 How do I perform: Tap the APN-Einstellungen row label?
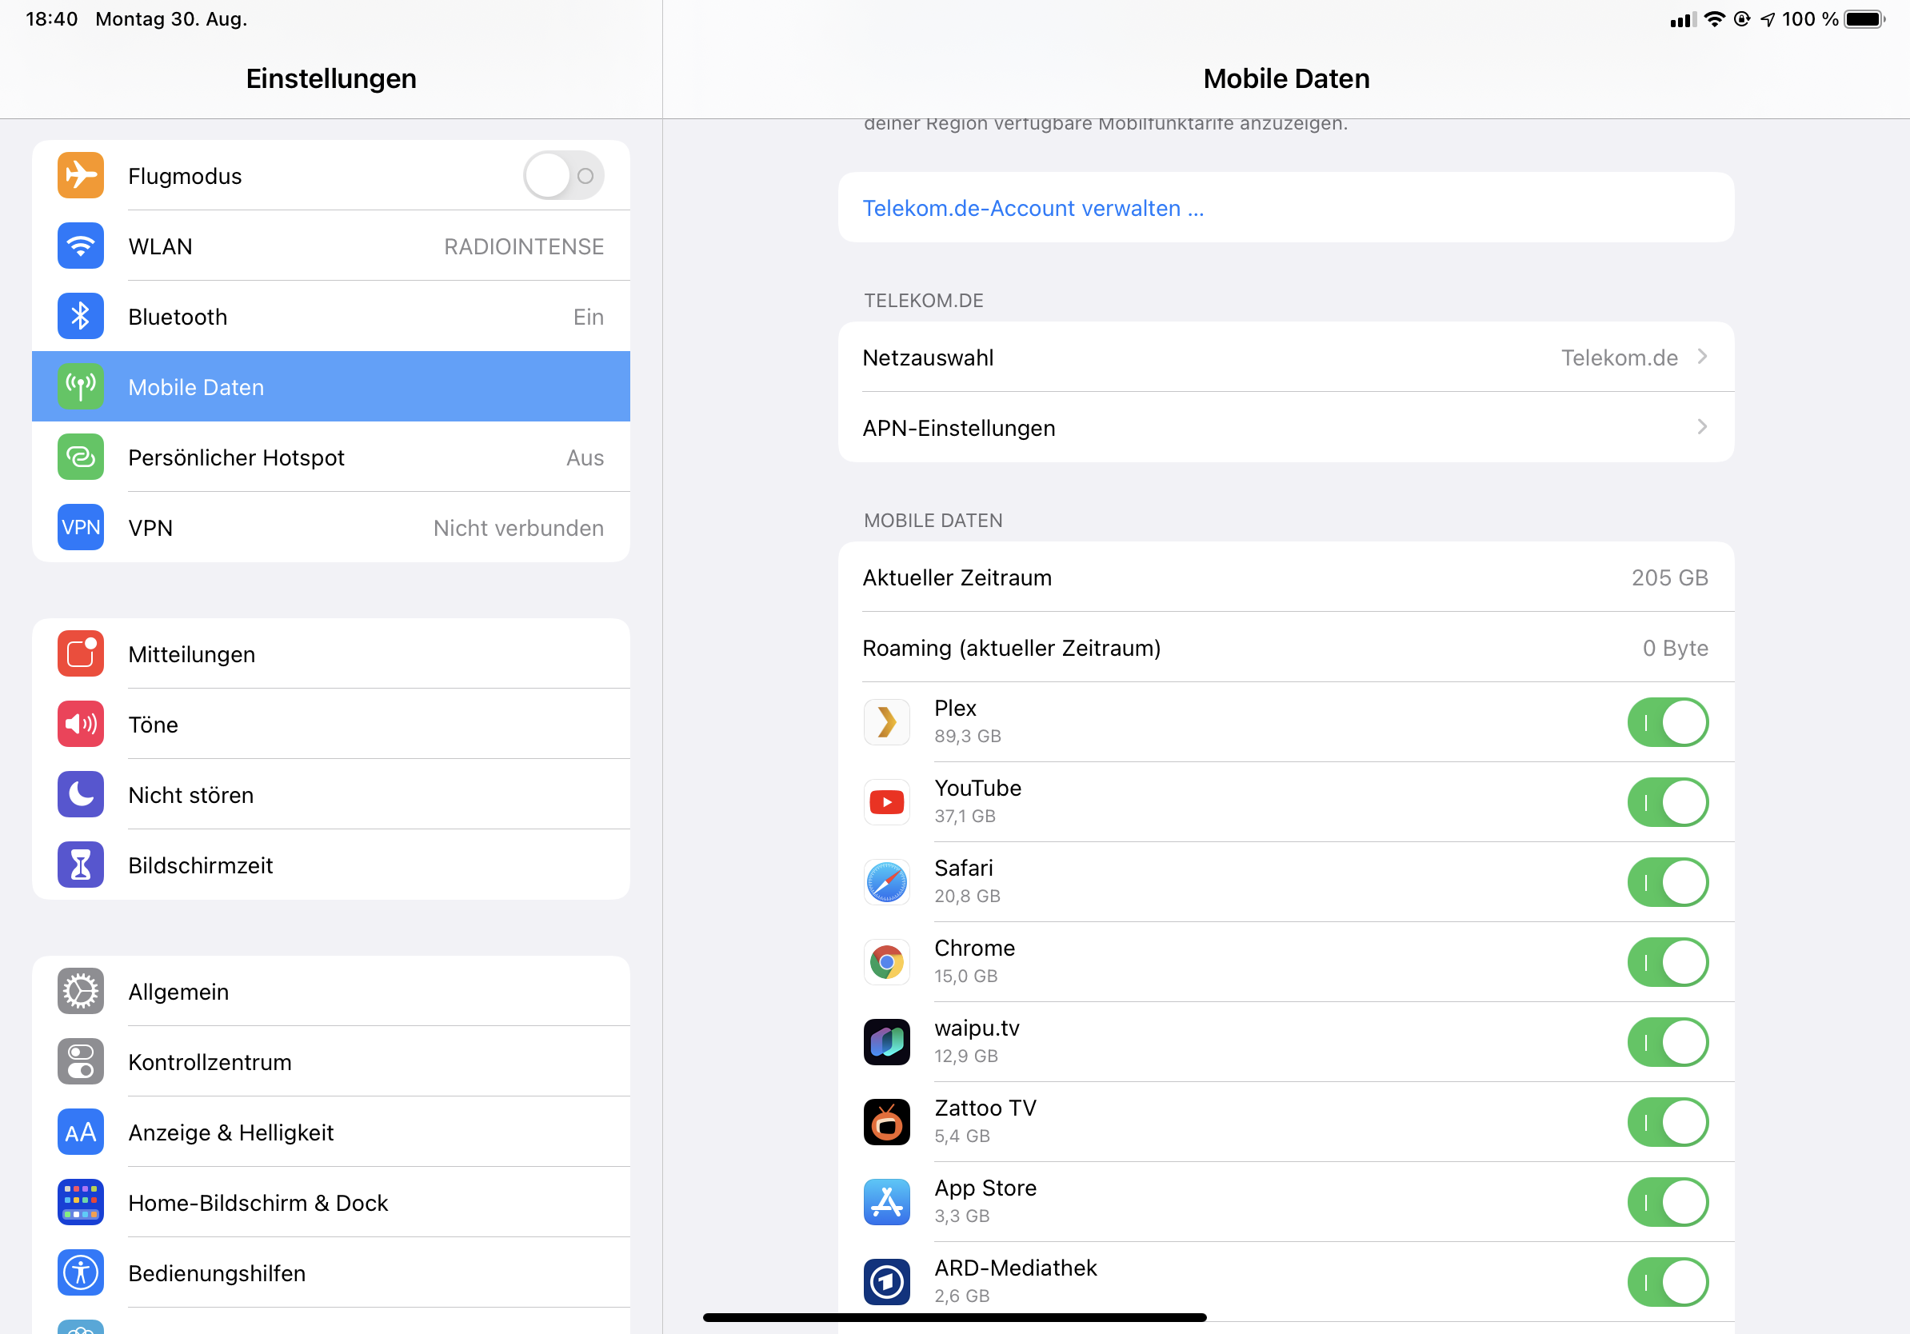pyautogui.click(x=958, y=428)
